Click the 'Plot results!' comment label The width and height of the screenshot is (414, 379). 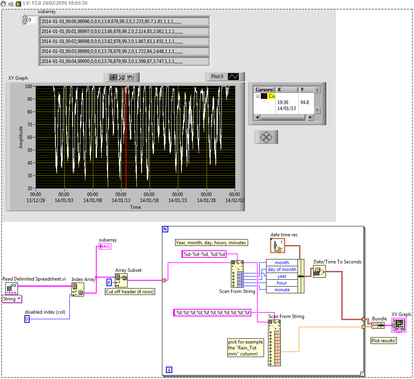[x=383, y=341]
